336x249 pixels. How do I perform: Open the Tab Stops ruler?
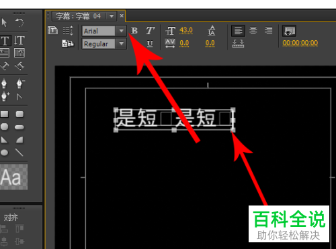[238, 44]
